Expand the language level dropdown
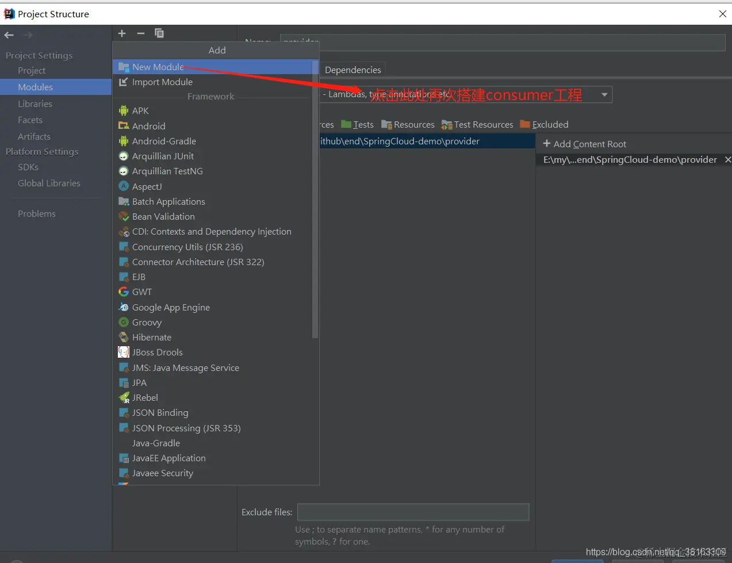 click(604, 94)
